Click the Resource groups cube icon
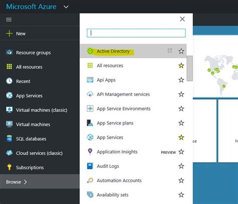Image resolution: width=238 pixels, height=204 pixels. click(x=9, y=52)
